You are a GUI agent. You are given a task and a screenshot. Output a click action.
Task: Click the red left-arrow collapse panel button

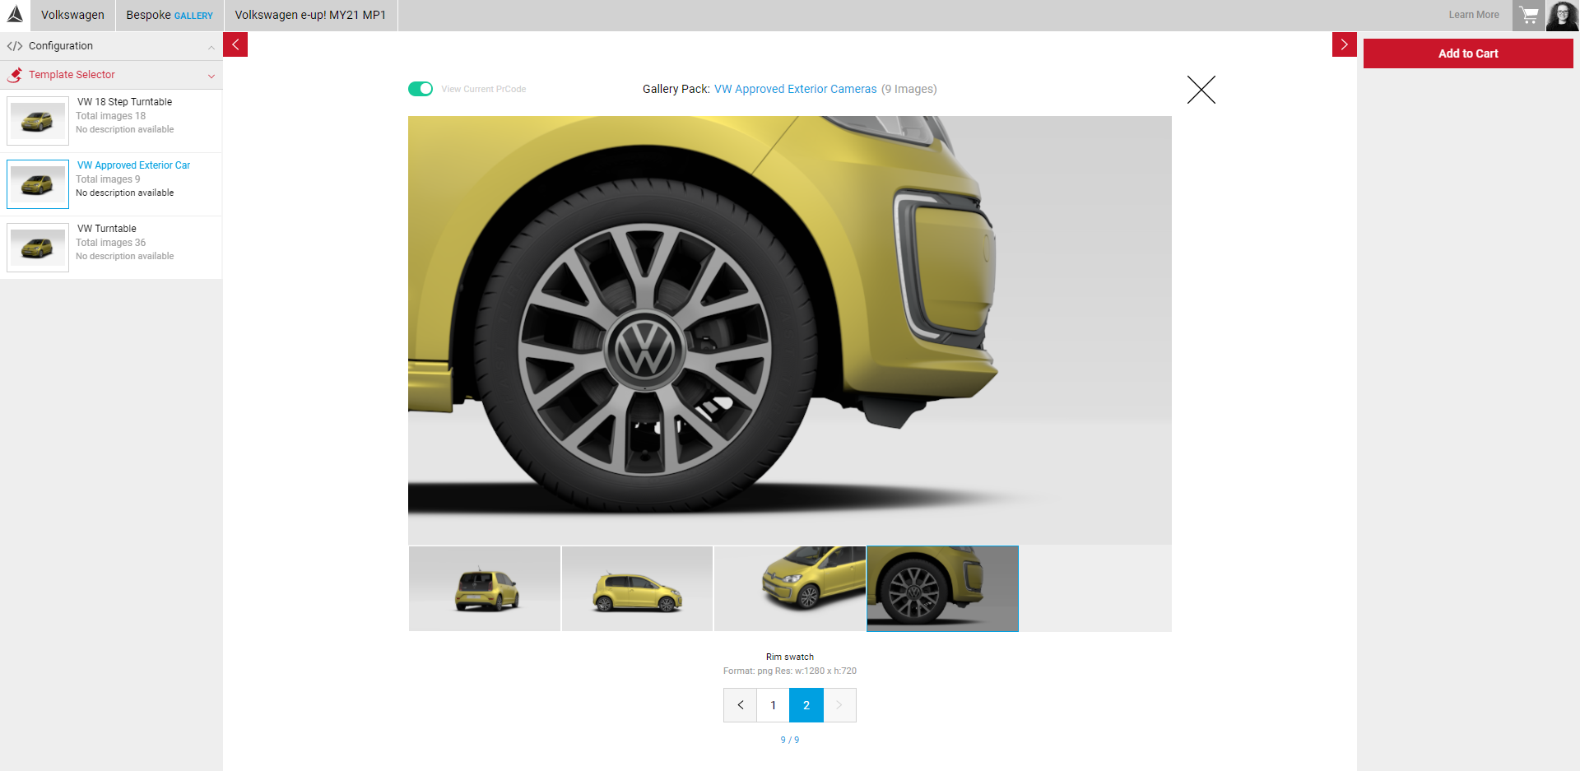235,44
